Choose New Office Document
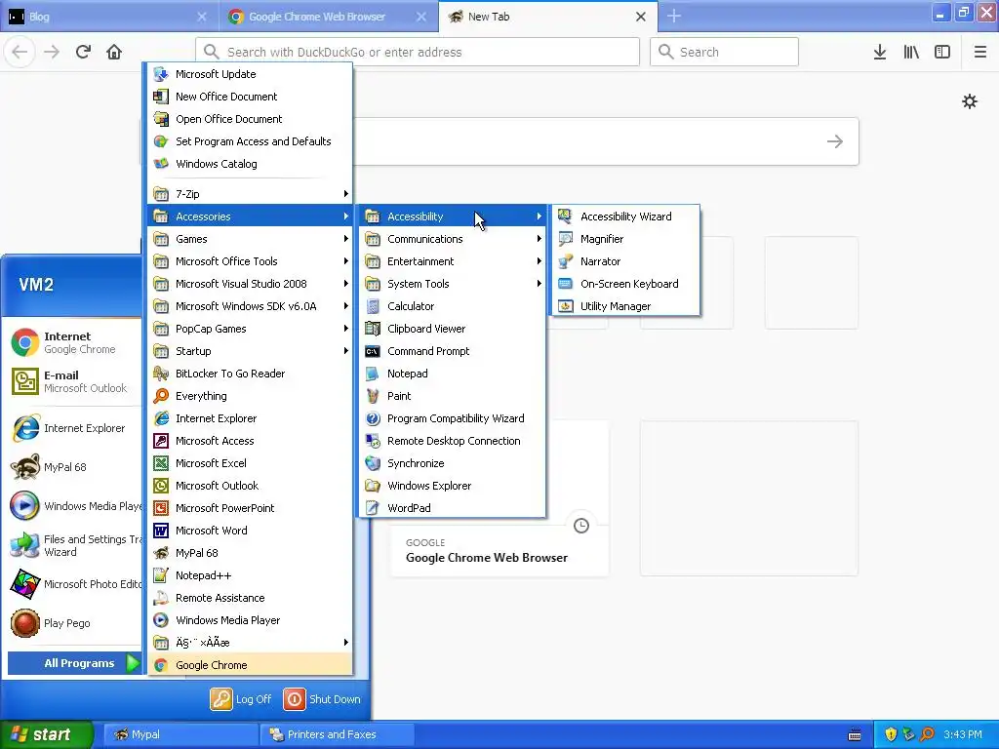This screenshot has width=999, height=749. tap(250, 97)
